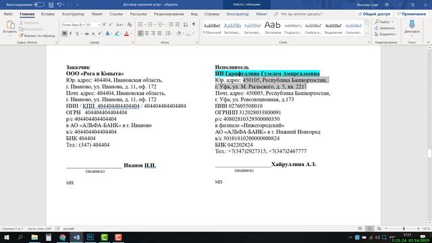
Task: Click the vertical scrollbar thumb
Action: pos(429,153)
